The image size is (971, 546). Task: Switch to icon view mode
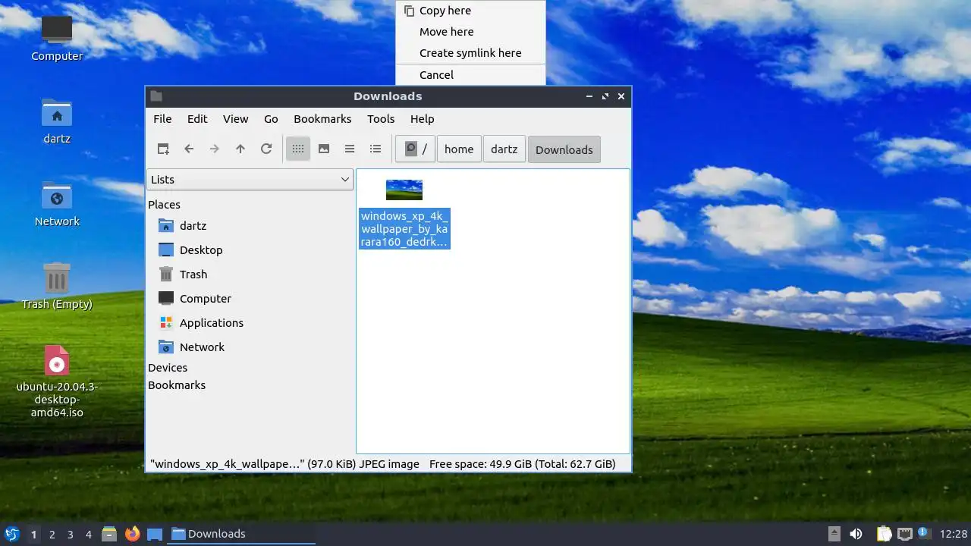click(x=298, y=149)
